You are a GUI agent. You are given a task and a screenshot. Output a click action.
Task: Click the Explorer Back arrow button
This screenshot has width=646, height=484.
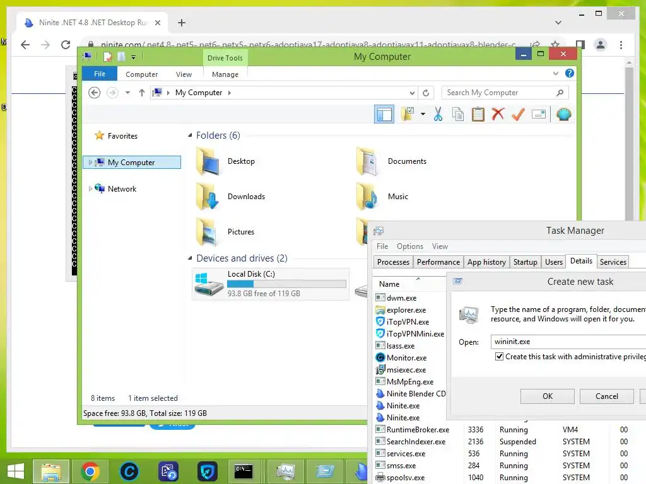click(x=95, y=93)
